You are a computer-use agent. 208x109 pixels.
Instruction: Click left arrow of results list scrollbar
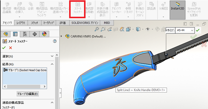coord(5,87)
